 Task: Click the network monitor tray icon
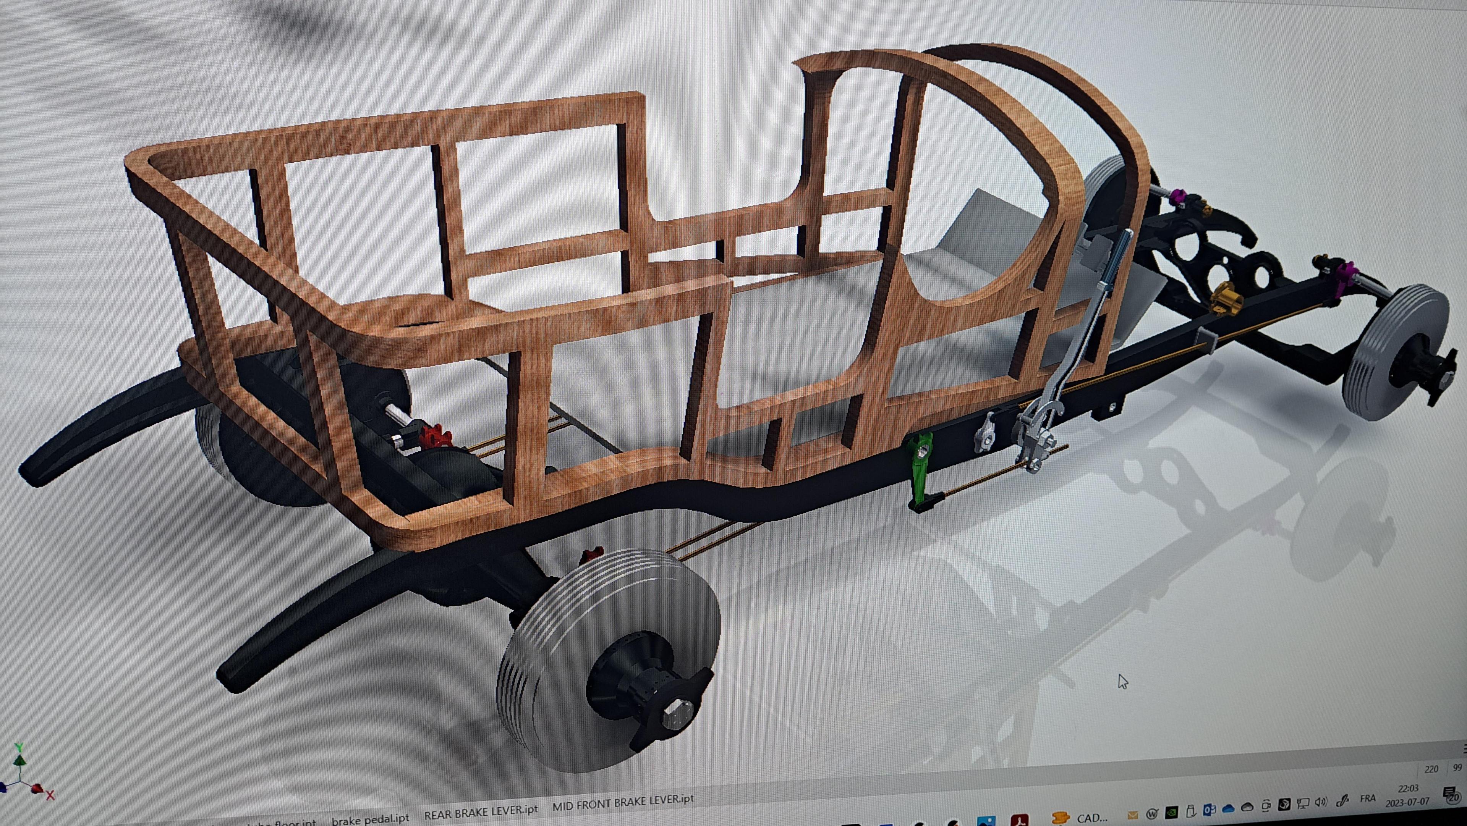click(x=1303, y=804)
